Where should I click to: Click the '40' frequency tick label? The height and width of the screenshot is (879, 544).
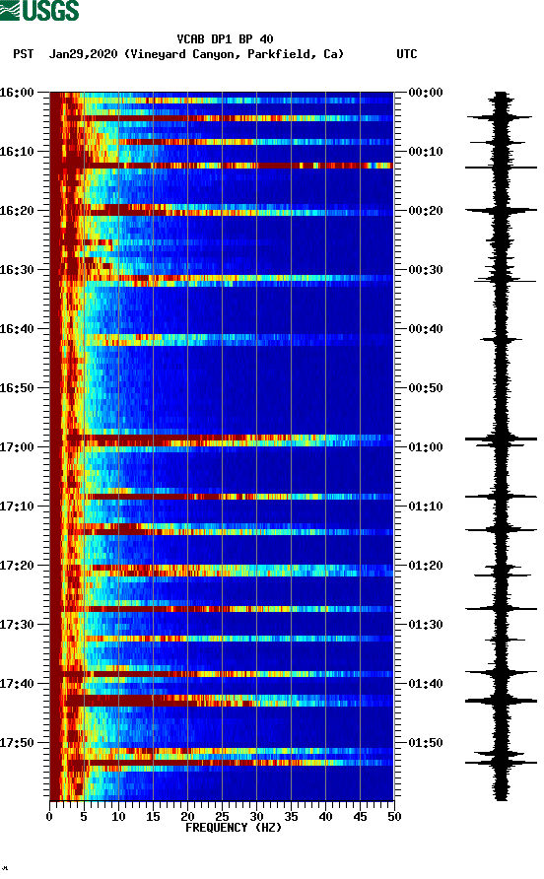click(x=325, y=817)
